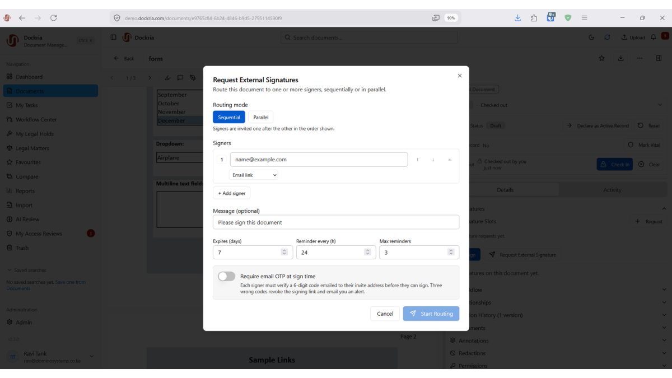Select the comment annotation tool
Viewport: 672px width, 378px height.
coord(180,78)
